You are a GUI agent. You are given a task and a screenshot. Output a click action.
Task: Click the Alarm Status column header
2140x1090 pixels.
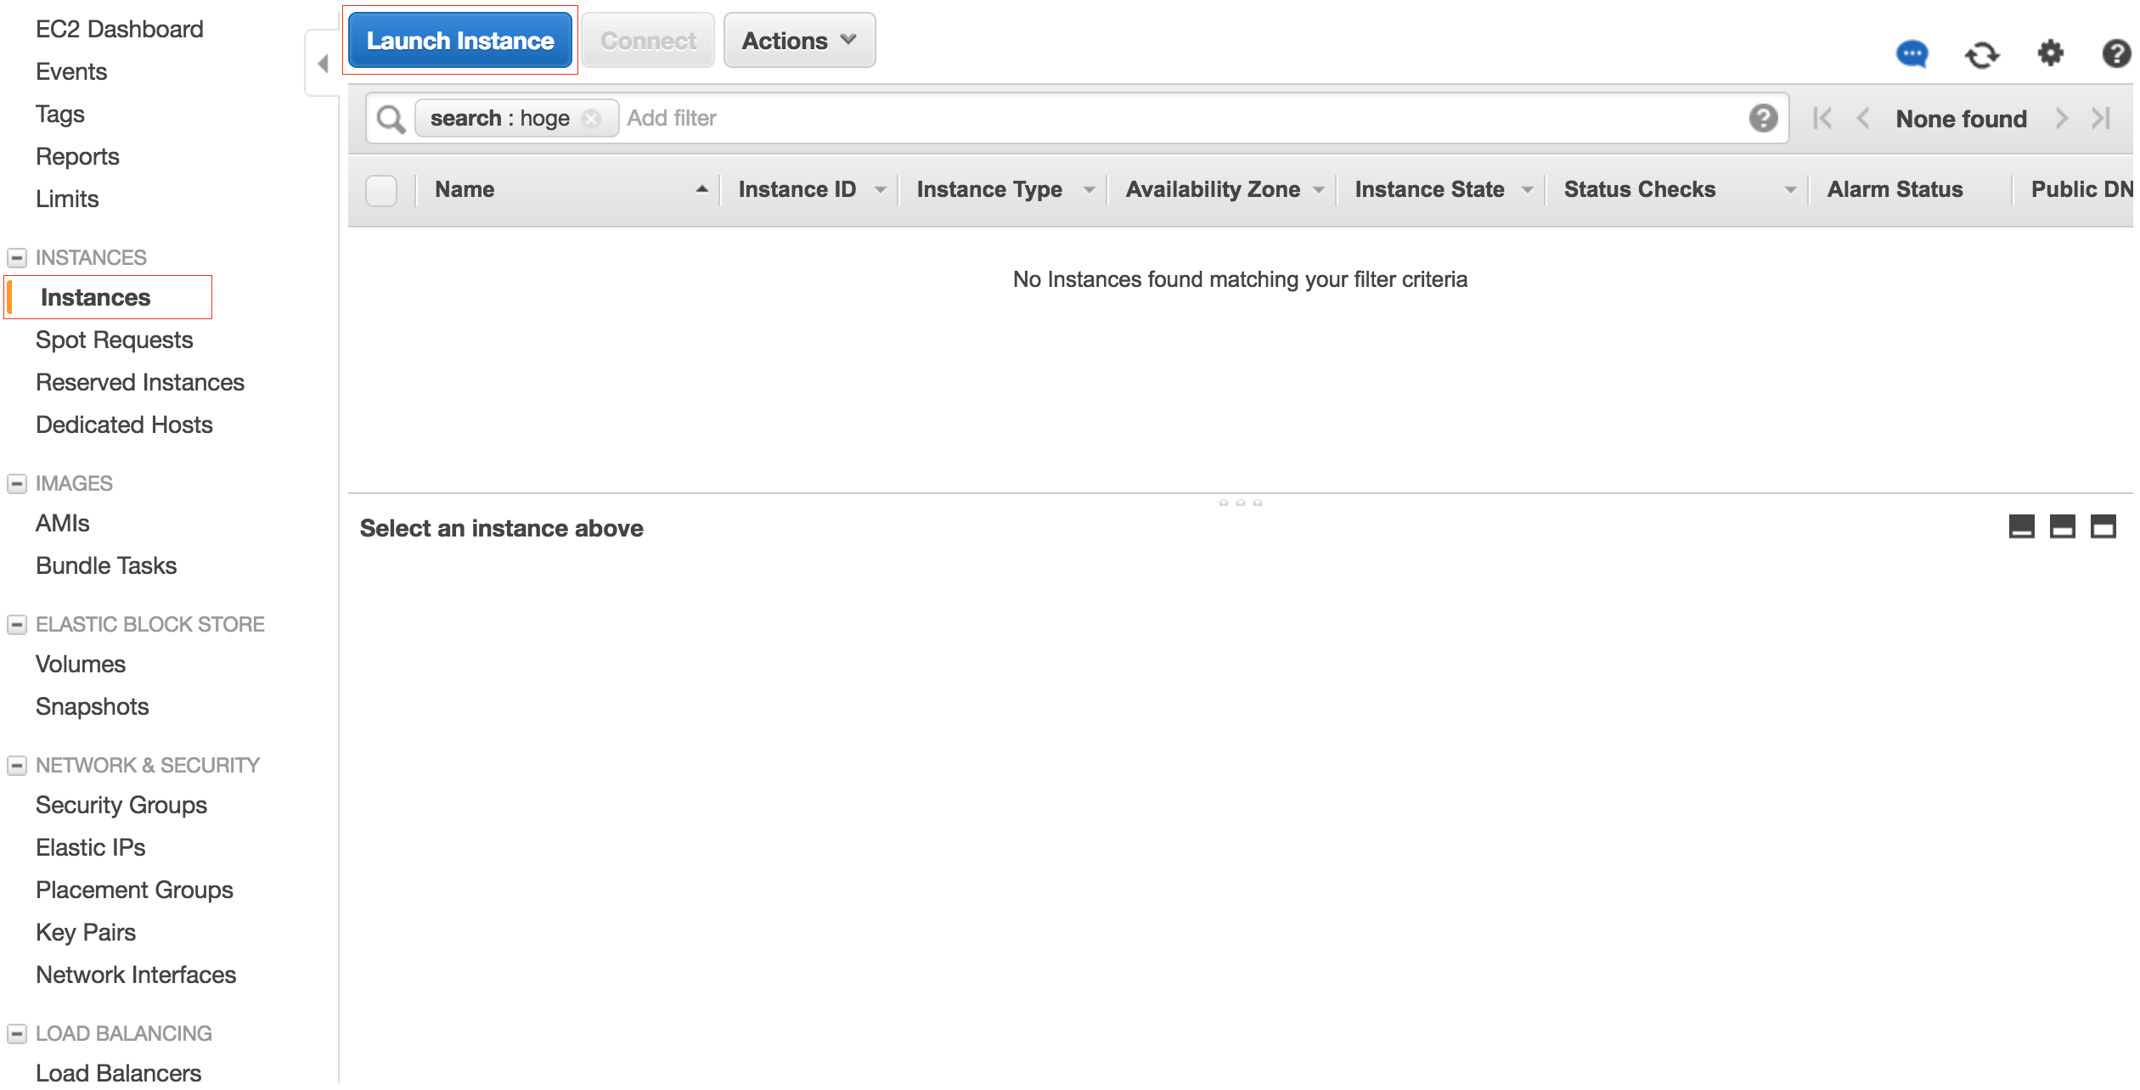(x=1897, y=190)
